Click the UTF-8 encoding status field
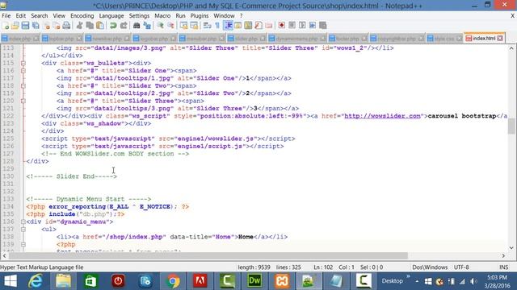 point(461,267)
